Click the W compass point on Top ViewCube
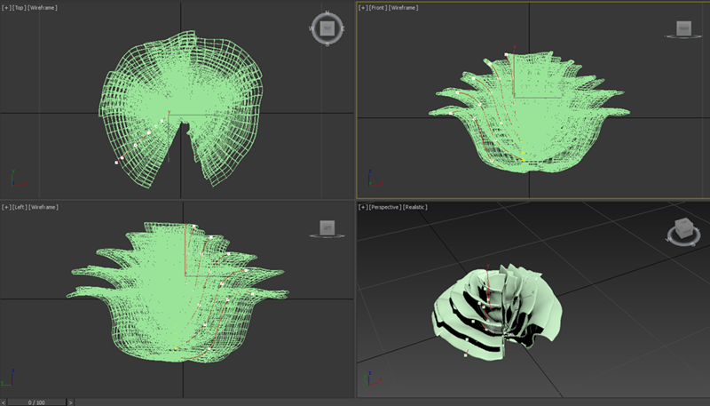Viewport: 710px width, 406px height. coord(312,29)
